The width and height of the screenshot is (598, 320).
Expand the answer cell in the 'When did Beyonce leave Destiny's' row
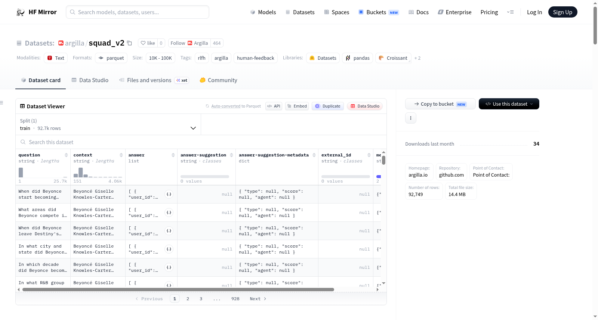tap(169, 231)
